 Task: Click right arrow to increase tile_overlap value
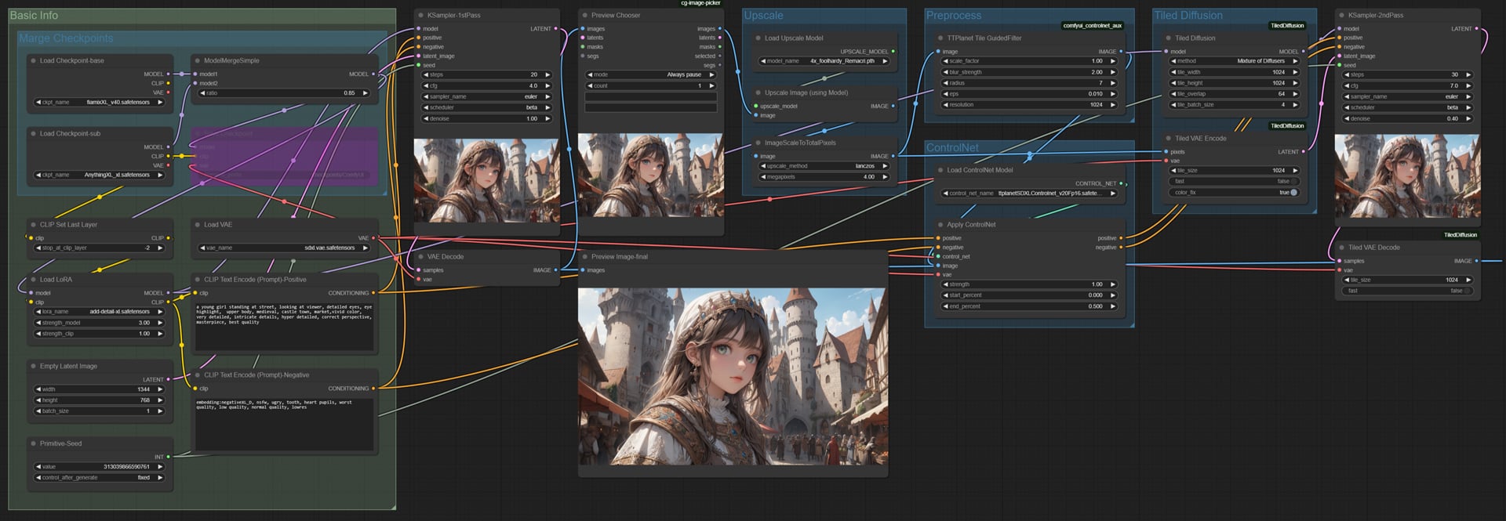tap(1295, 93)
